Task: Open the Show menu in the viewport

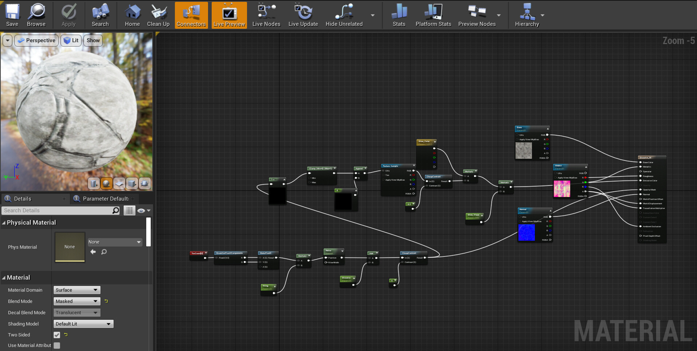Action: tap(93, 40)
